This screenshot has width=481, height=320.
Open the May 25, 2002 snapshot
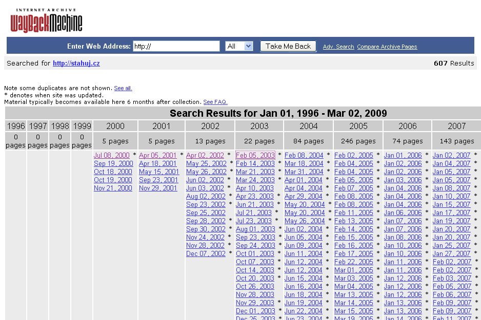click(206, 163)
